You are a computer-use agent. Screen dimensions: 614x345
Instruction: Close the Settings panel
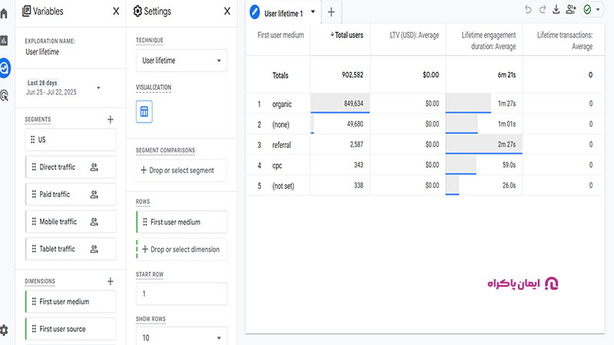coord(227,11)
